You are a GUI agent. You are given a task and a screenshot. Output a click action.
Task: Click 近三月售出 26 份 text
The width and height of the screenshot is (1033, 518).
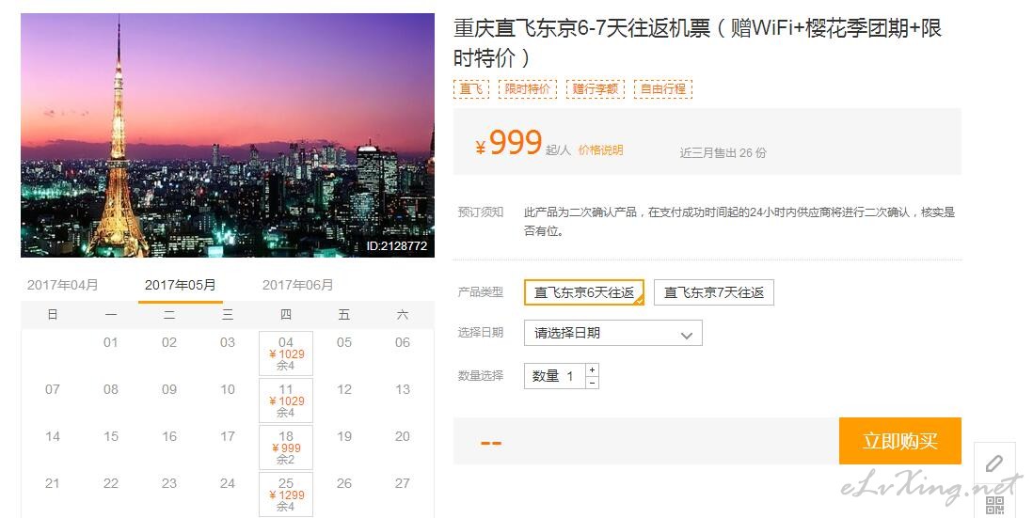pyautogui.click(x=723, y=152)
